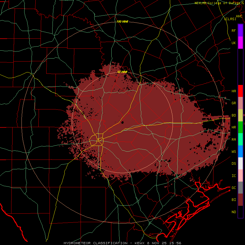The width and height of the screenshot is (245, 245).
Task: Click the UK legend label
Action: coord(234,43)
